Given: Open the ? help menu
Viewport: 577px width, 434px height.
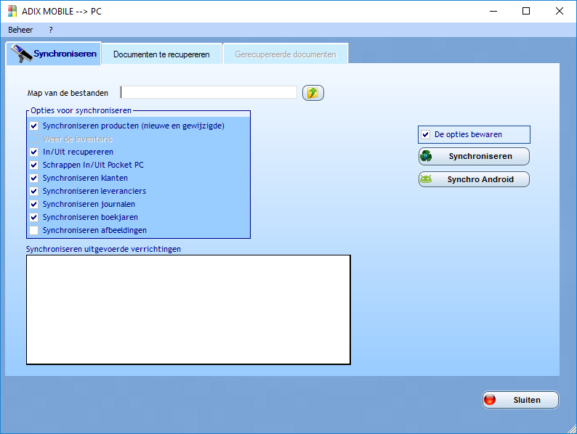Looking at the screenshot, I should 51,30.
